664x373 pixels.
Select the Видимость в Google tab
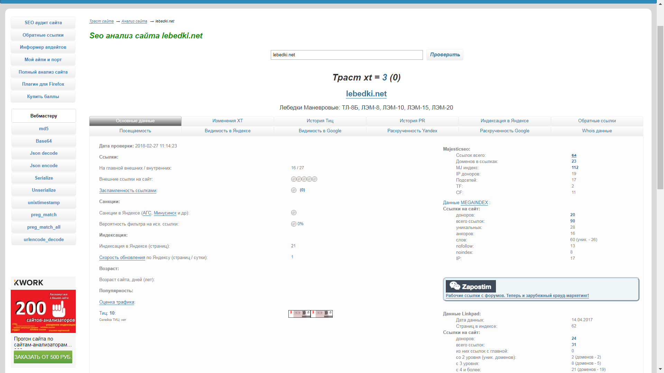320,131
